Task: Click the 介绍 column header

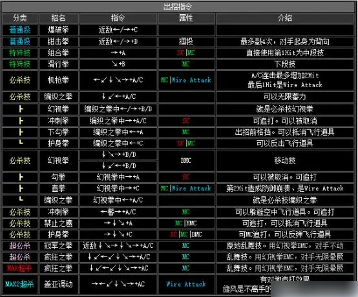Action: tap(285, 18)
